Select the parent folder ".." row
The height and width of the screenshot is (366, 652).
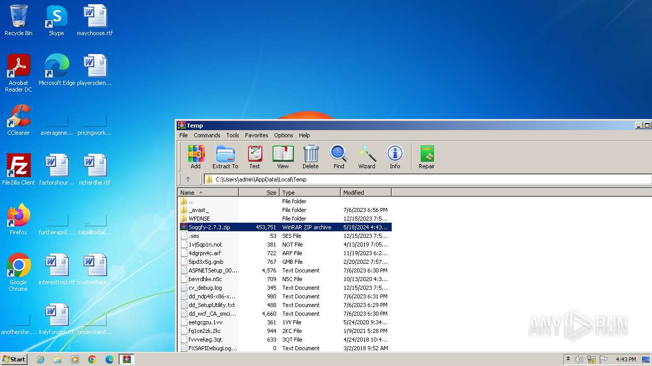pyautogui.click(x=285, y=201)
